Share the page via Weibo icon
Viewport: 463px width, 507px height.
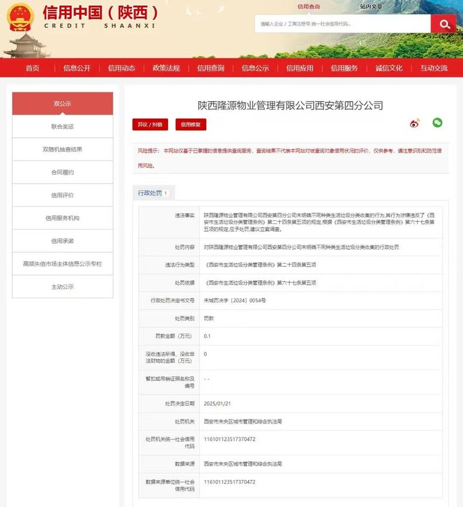[x=415, y=123]
